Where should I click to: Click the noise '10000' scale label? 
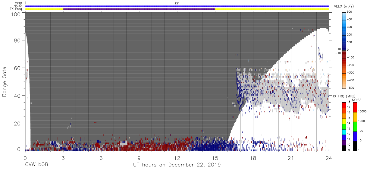pos(362,111)
